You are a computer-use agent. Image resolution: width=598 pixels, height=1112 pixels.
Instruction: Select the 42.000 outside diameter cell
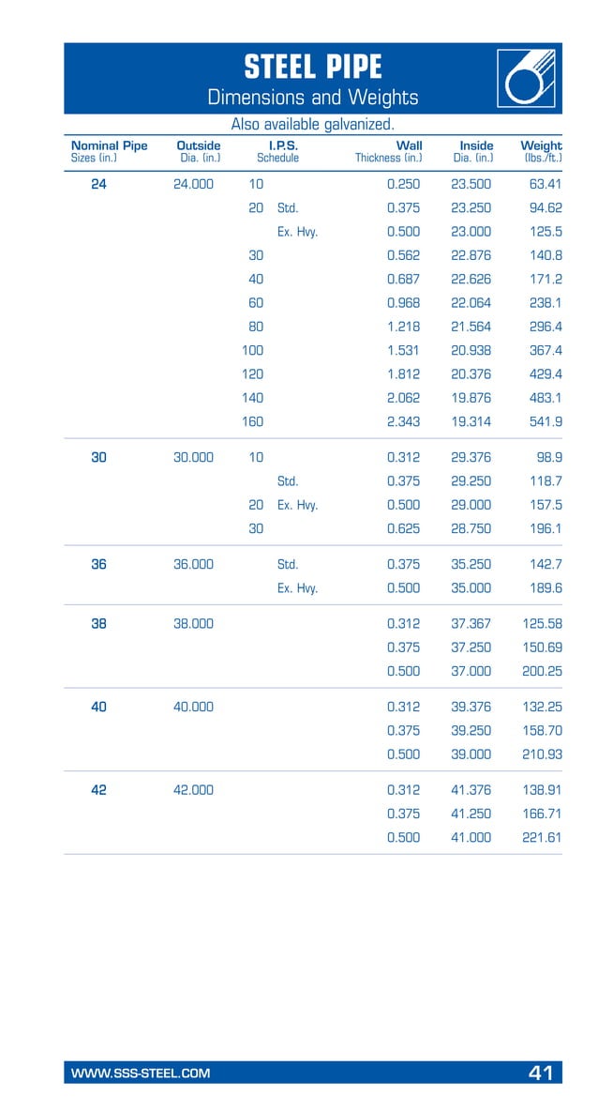193,790
